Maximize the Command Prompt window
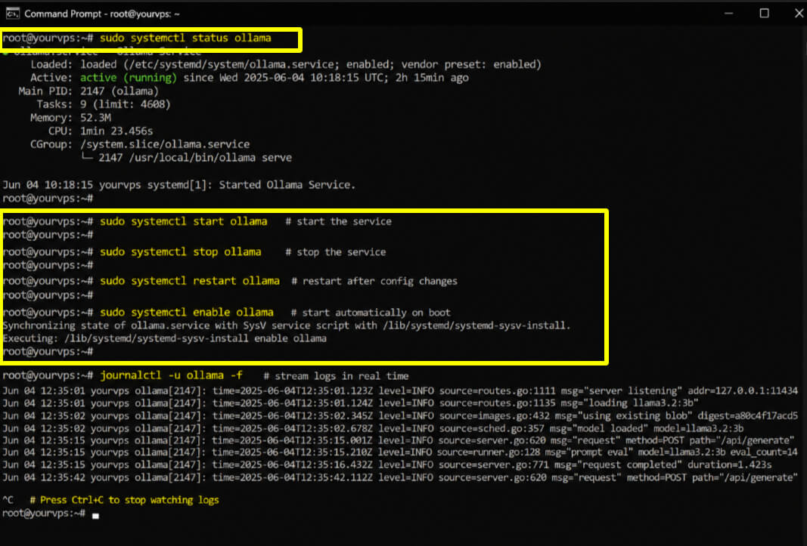Viewport: 807px width, 546px height. click(765, 14)
